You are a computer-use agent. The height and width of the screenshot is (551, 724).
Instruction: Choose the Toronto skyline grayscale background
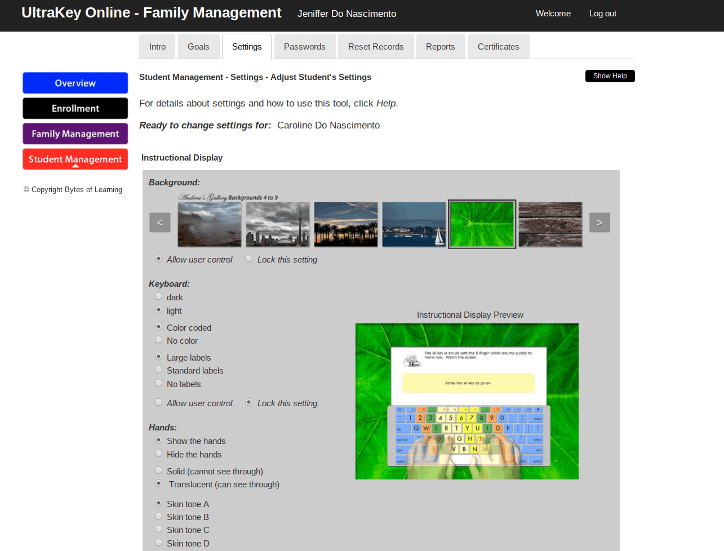[278, 224]
